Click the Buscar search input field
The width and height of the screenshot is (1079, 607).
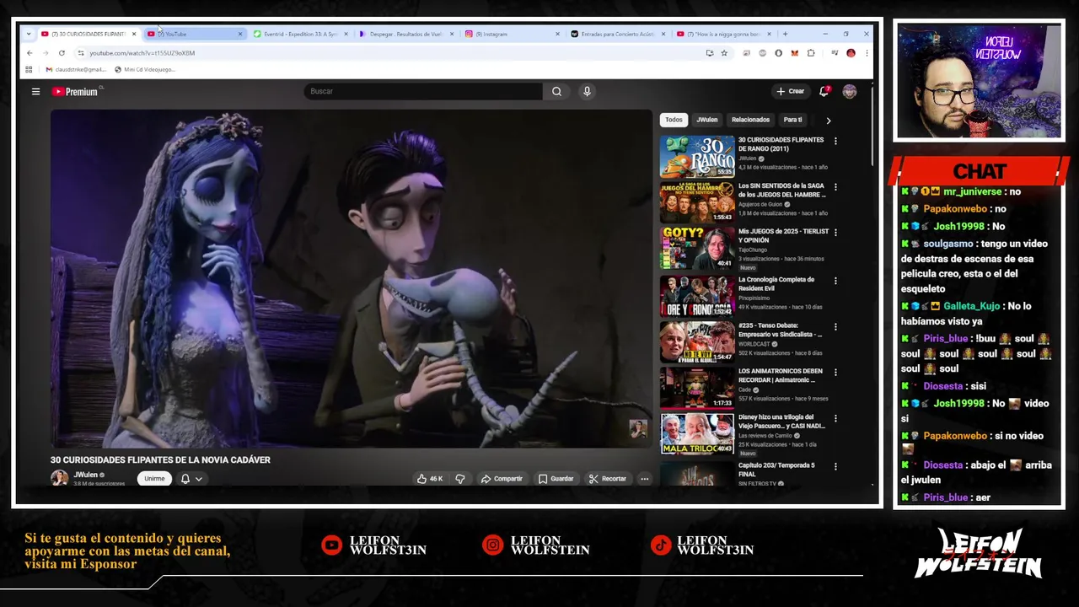coord(423,91)
